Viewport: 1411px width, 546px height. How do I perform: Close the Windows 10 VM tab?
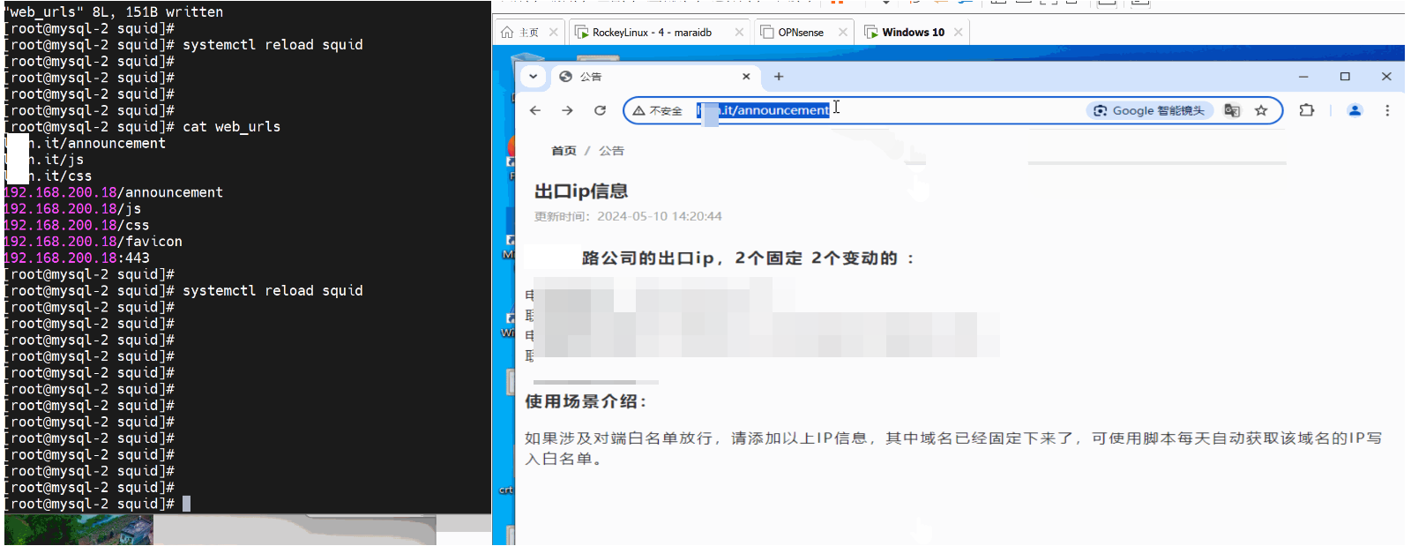click(x=959, y=32)
